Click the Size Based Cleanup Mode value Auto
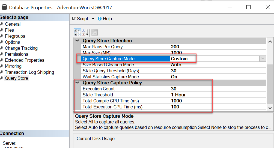 (x=176, y=65)
